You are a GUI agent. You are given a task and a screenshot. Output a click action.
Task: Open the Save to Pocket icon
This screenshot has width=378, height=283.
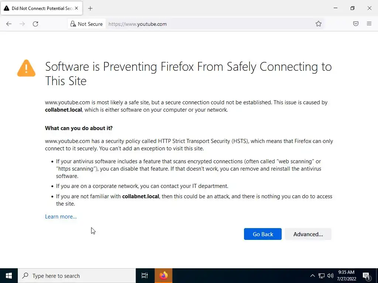click(356, 24)
